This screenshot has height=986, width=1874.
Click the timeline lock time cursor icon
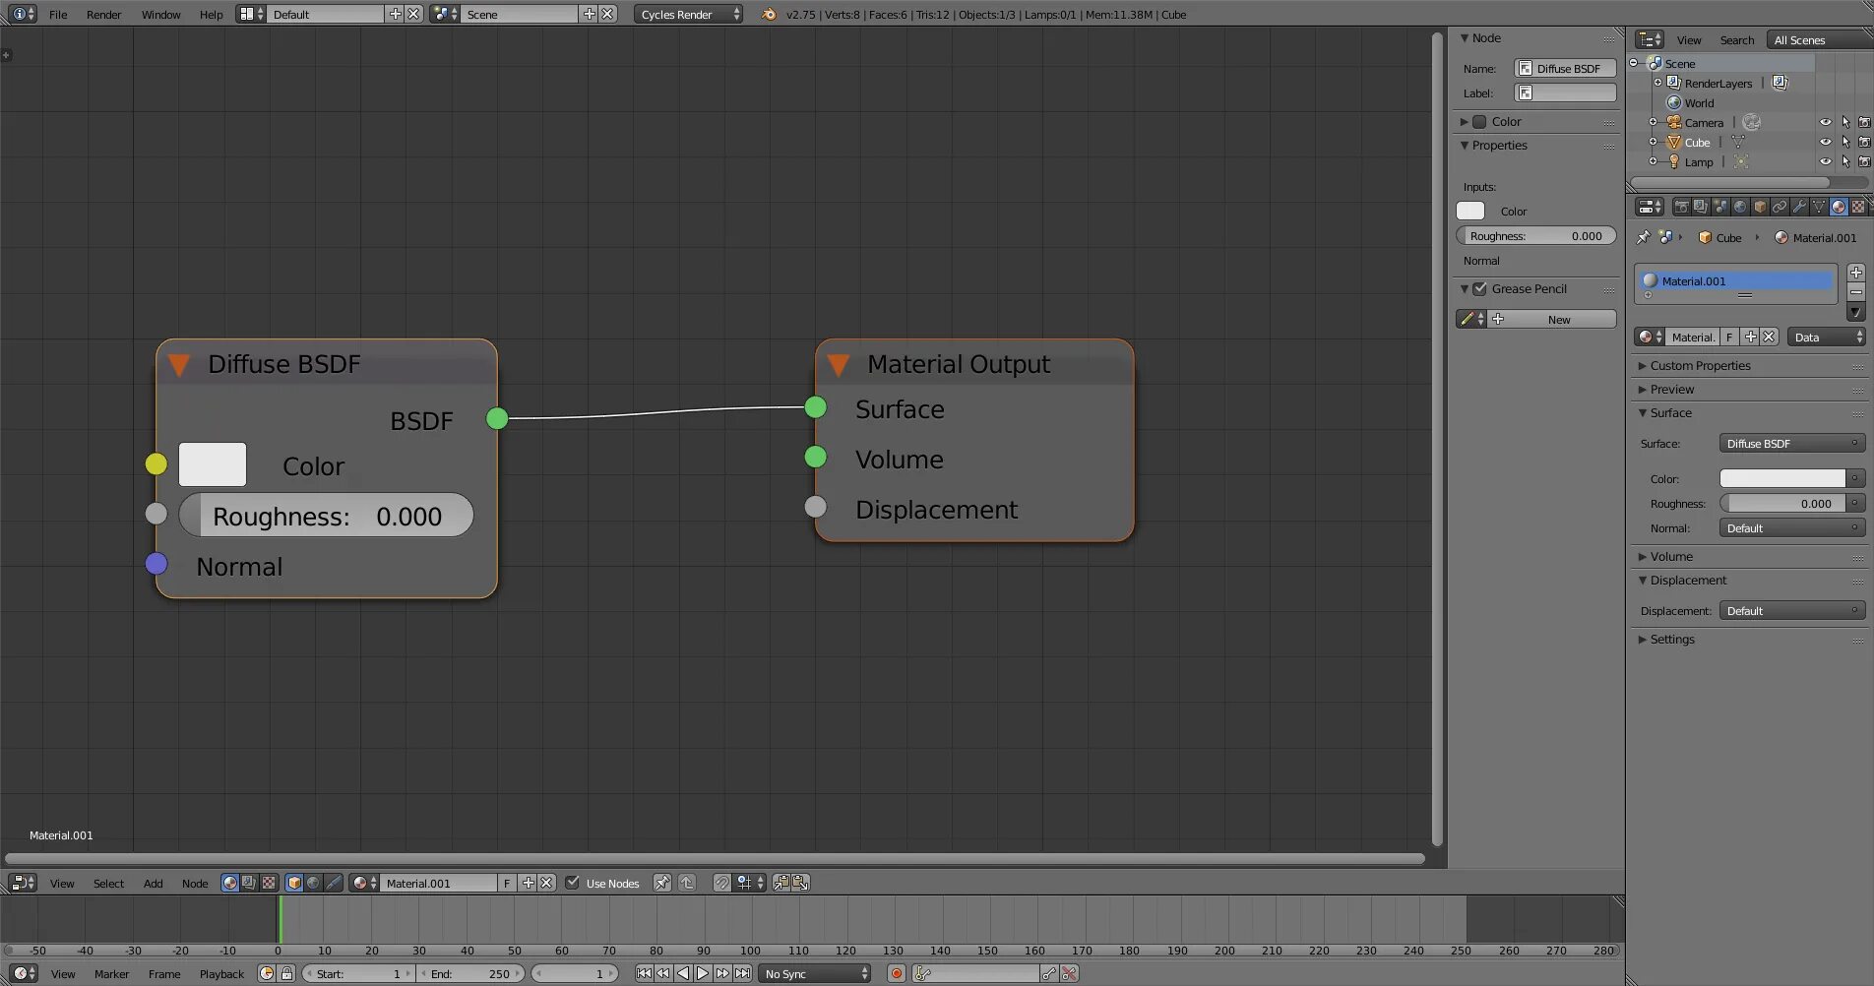(x=286, y=973)
